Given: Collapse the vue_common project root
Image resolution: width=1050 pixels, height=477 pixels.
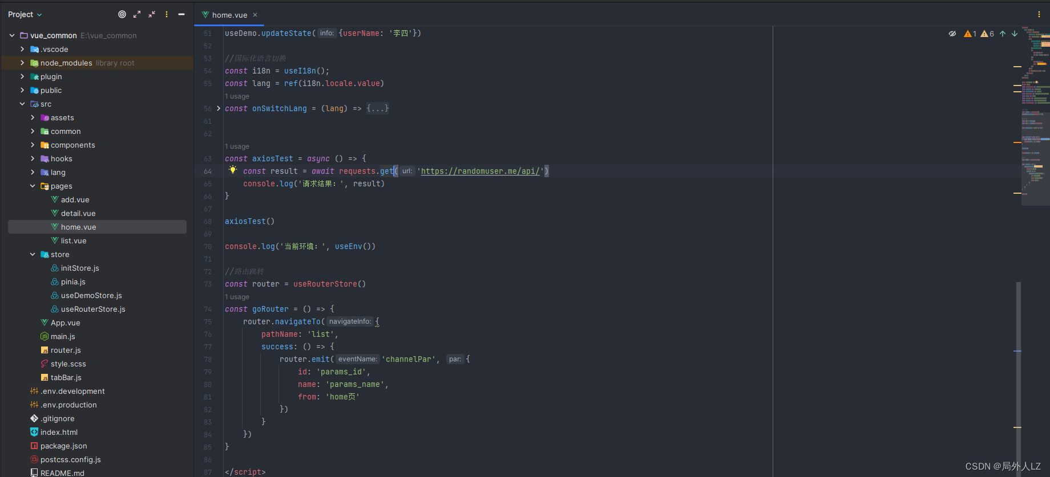Looking at the screenshot, I should 12,35.
